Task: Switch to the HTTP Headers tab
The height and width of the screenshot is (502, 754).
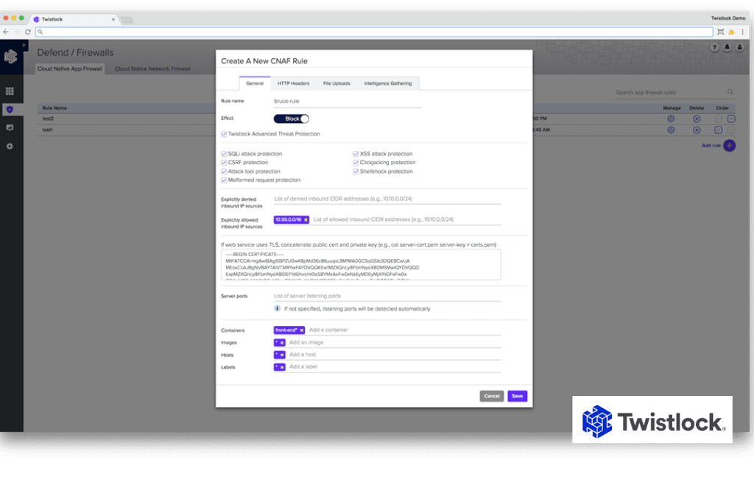Action: click(x=293, y=83)
